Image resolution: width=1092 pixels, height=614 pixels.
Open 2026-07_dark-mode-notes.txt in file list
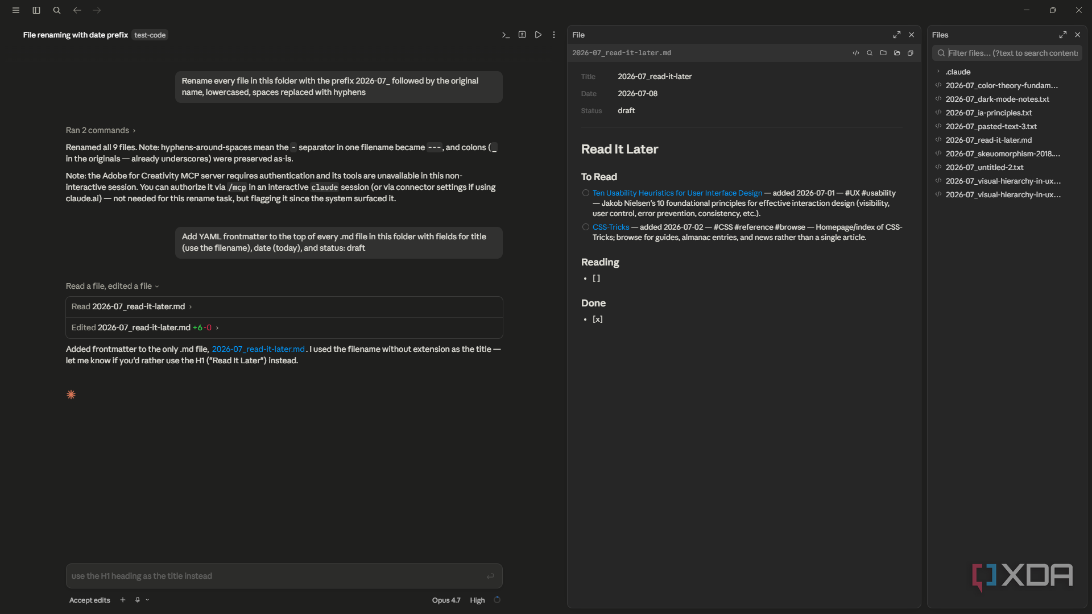point(998,99)
